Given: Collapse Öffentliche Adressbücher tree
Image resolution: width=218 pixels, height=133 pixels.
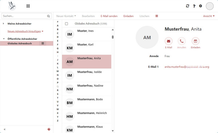Looking at the screenshot, I should click(x=4, y=39).
